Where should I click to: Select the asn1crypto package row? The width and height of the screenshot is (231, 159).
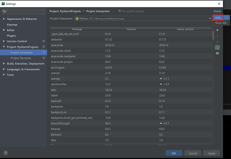click(131, 67)
